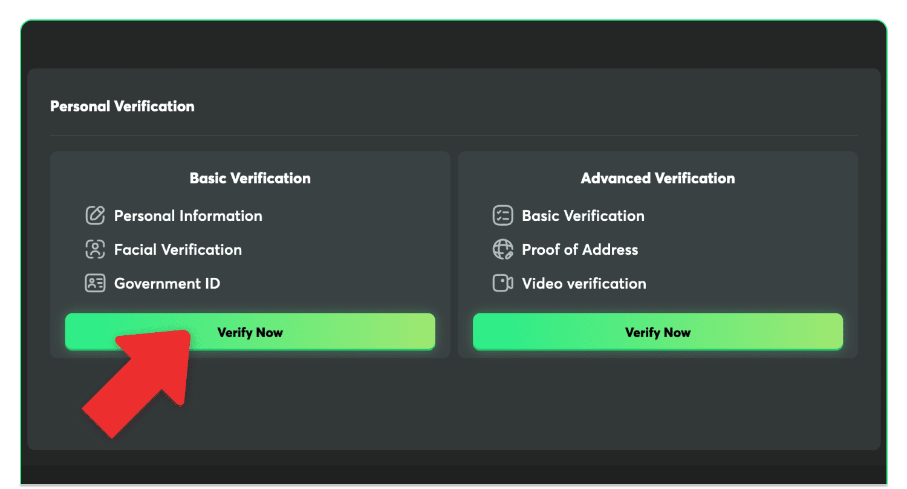Click the checklist icon in Advanced Verification card

pyautogui.click(x=502, y=215)
